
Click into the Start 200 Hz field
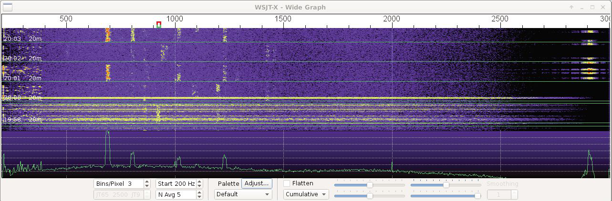click(176, 184)
